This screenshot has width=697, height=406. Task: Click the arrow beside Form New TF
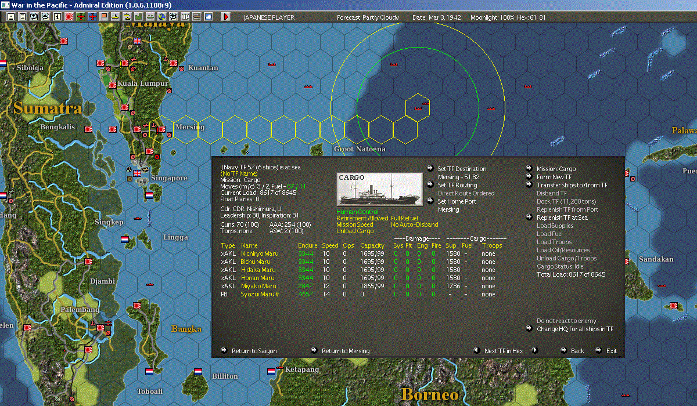(529, 177)
